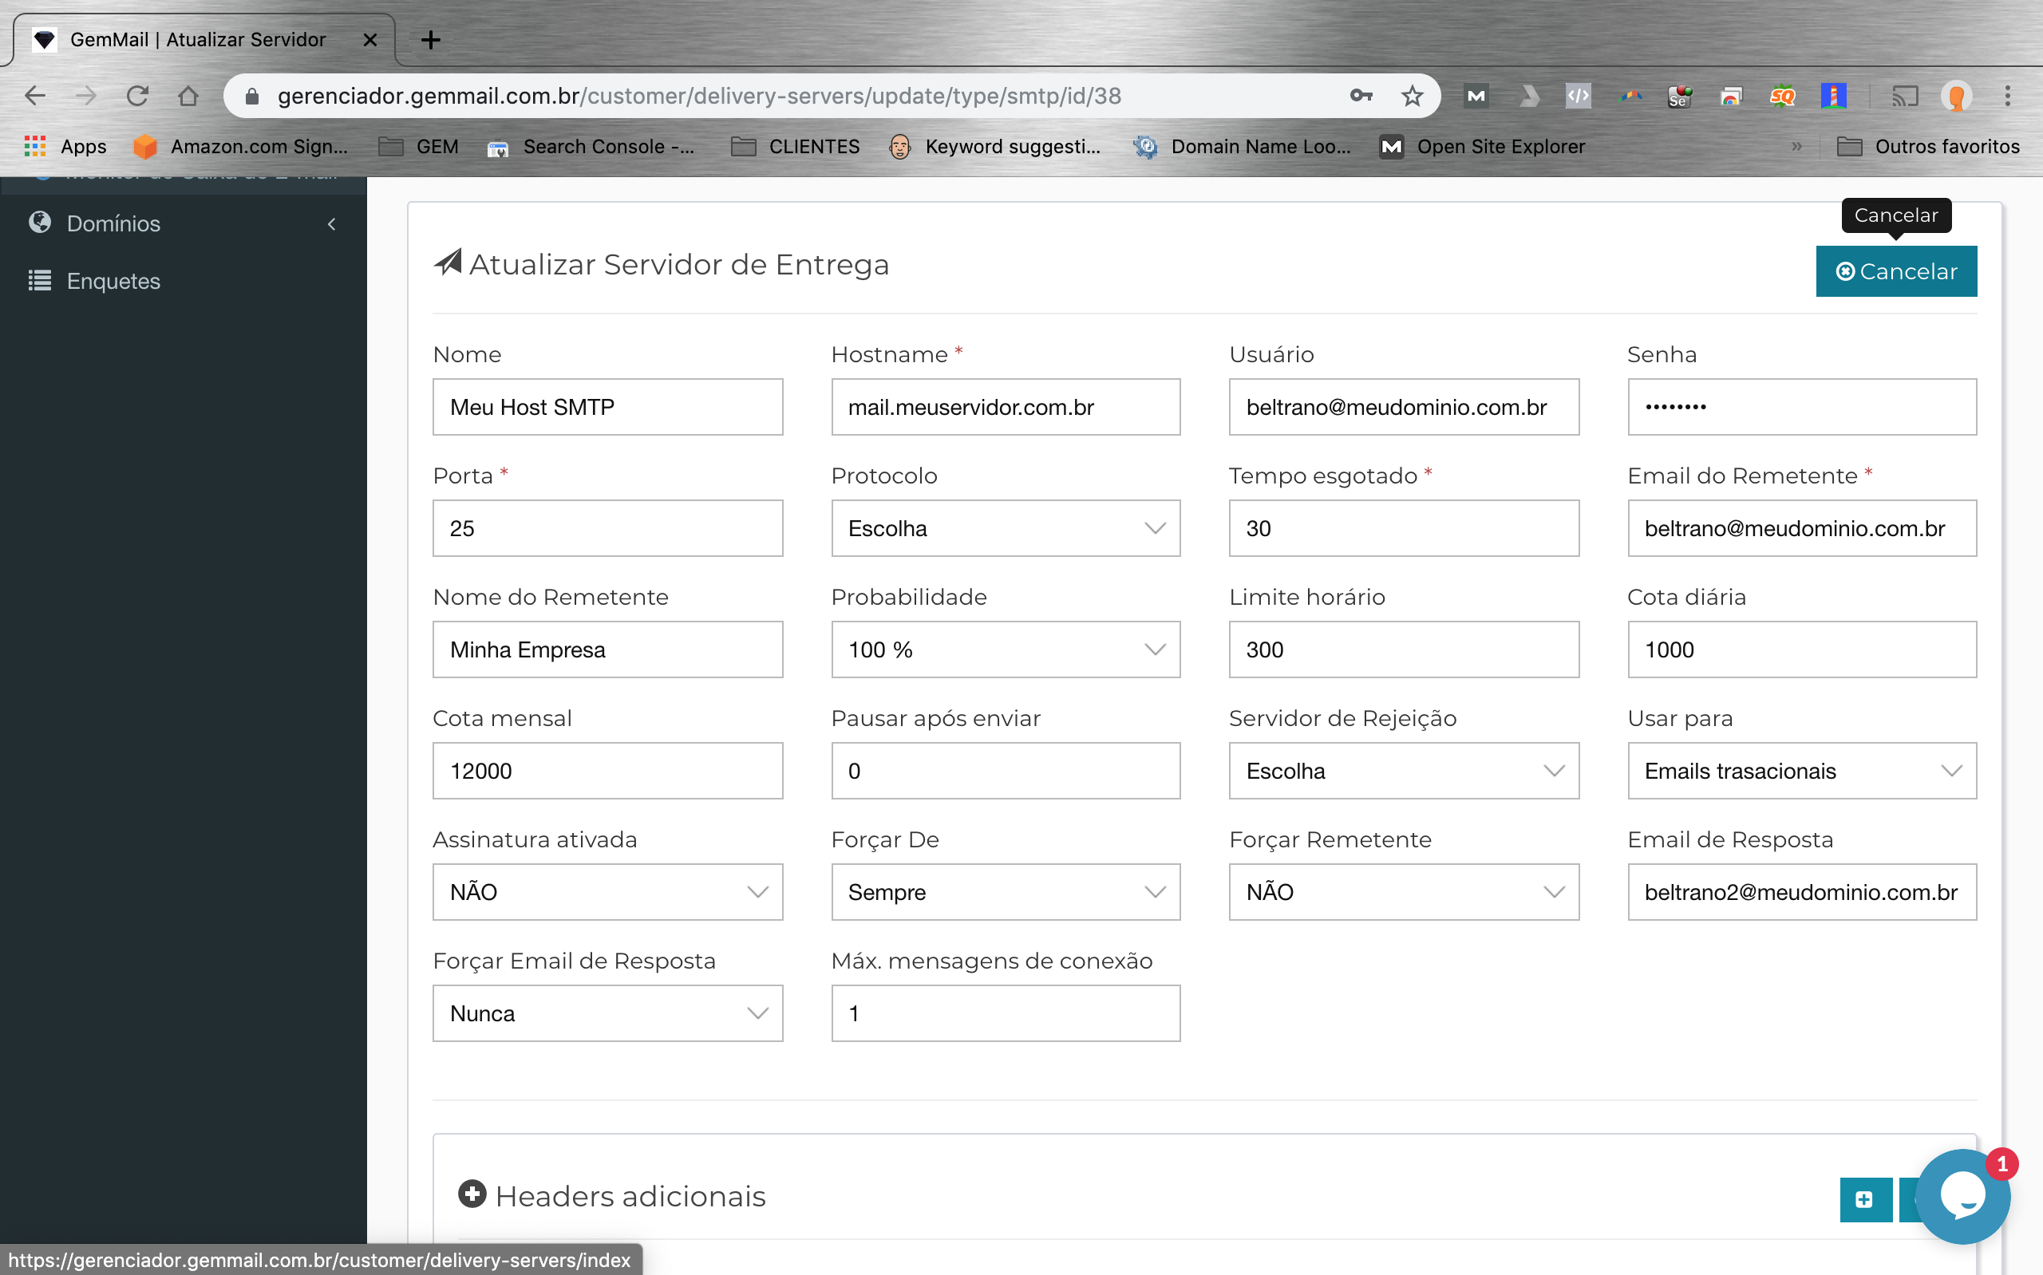Toggle the Forçar Email de Resposta Nunca

pyautogui.click(x=607, y=1013)
